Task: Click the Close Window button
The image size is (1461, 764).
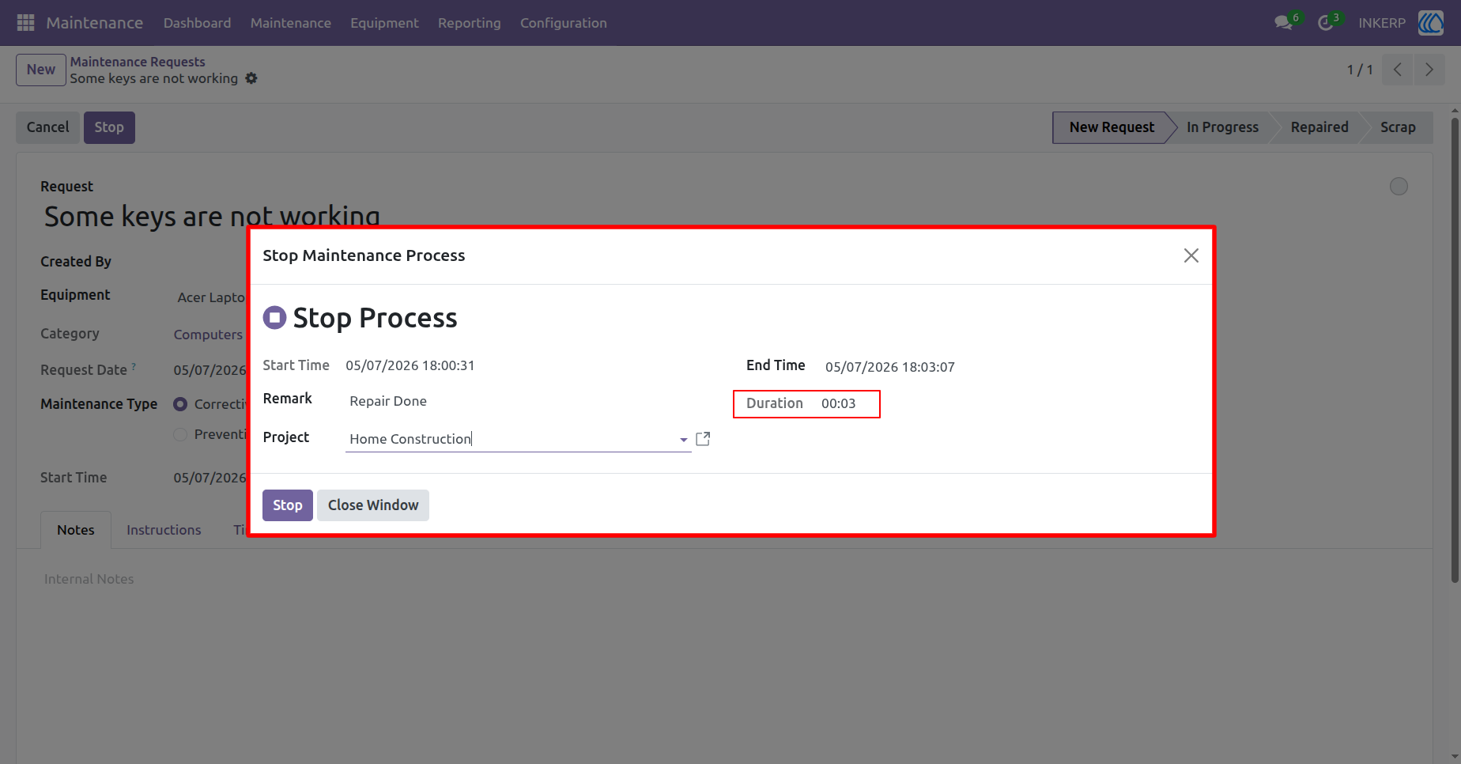Action: 373,505
